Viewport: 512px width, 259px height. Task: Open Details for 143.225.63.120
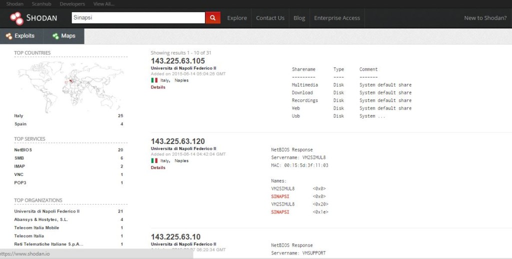coord(158,167)
